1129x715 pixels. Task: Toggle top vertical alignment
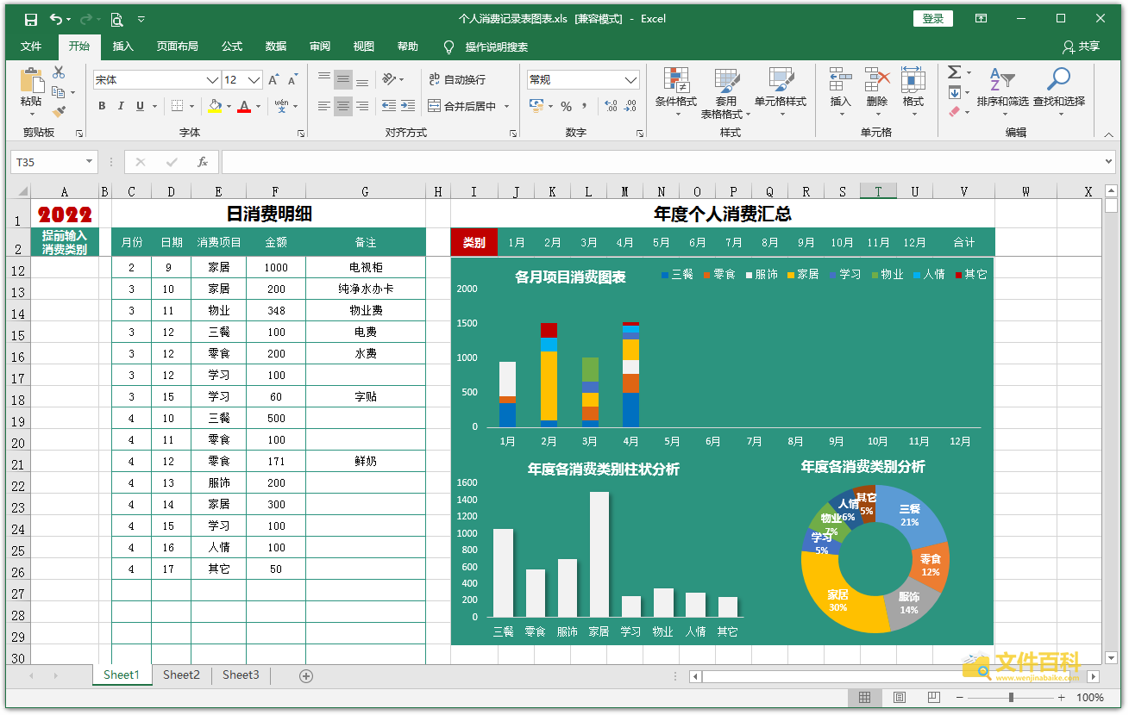[x=324, y=79]
